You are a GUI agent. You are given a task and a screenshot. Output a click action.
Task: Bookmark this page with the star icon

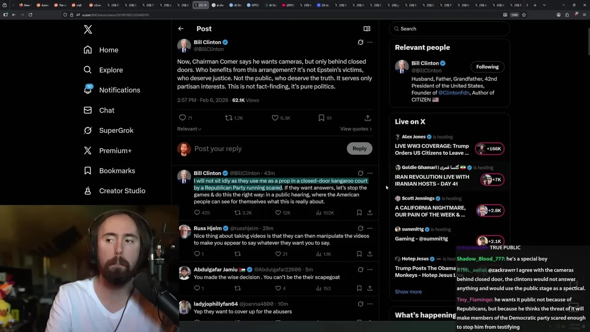tap(524, 15)
